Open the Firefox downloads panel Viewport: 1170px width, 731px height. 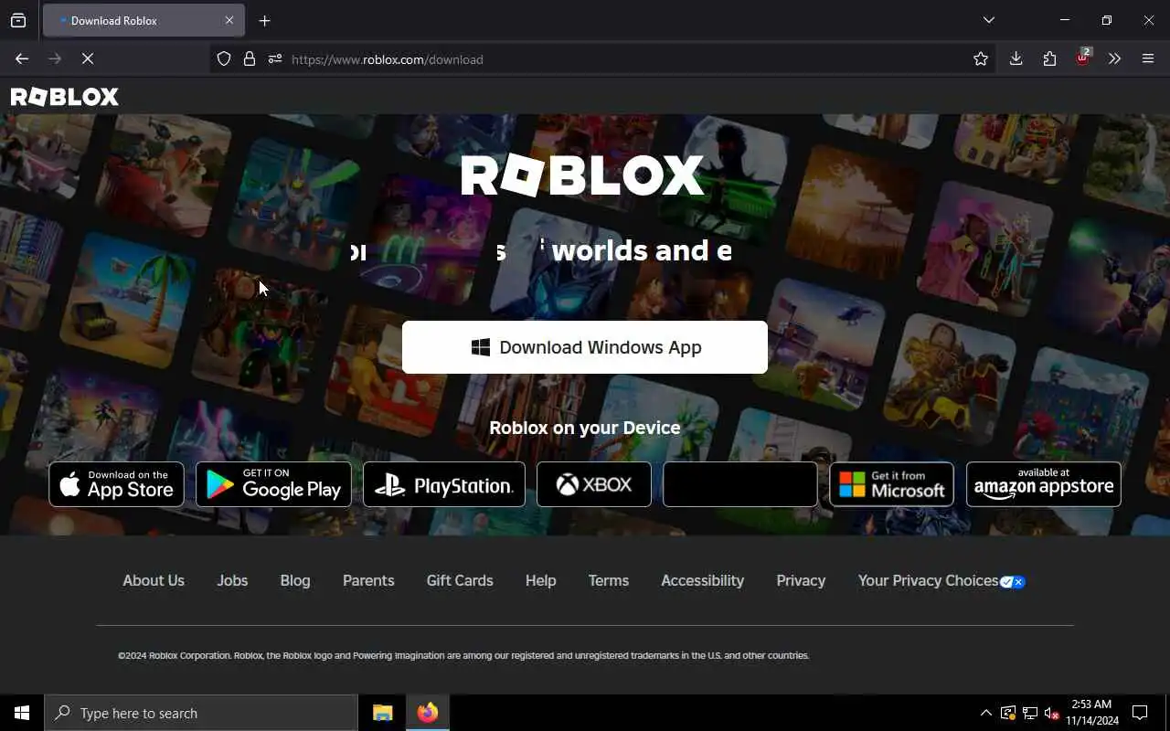coord(1016,58)
